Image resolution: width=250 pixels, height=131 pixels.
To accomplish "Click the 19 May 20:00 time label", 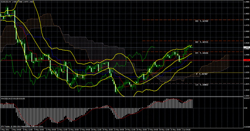I will click(108, 130).
